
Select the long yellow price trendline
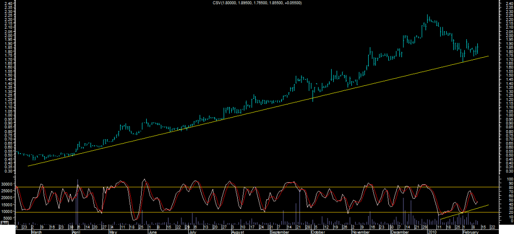(258, 111)
